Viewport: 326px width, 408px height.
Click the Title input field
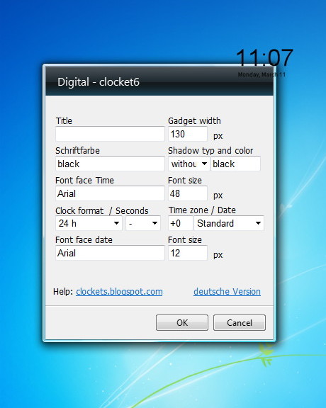tap(110, 134)
